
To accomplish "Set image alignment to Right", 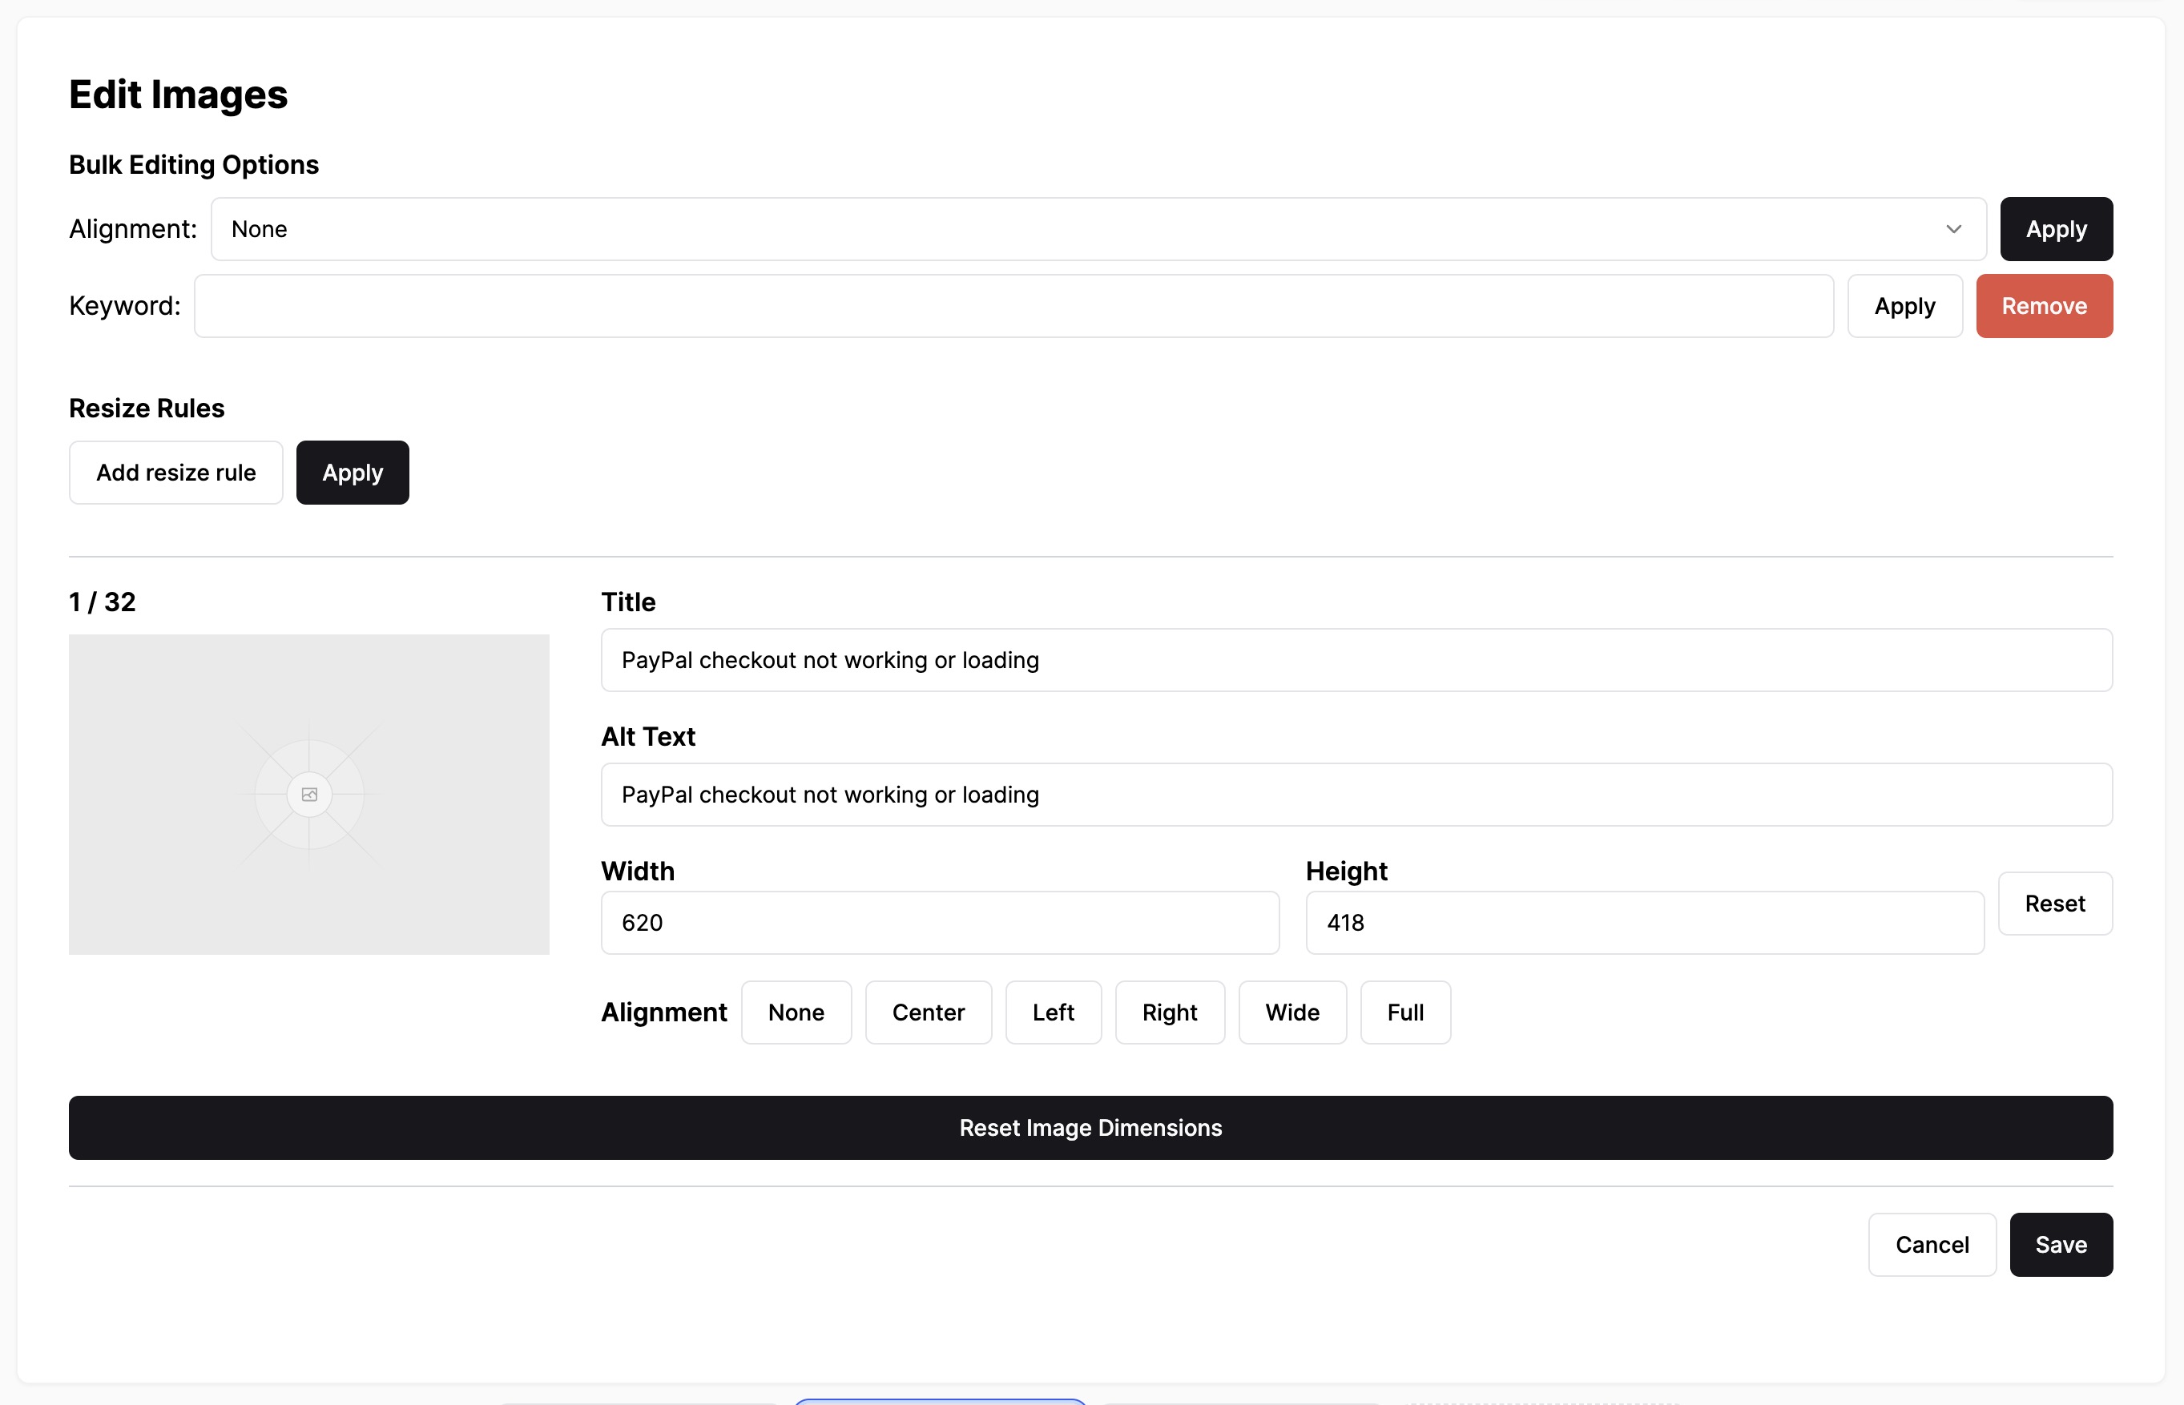I will click(1170, 1012).
